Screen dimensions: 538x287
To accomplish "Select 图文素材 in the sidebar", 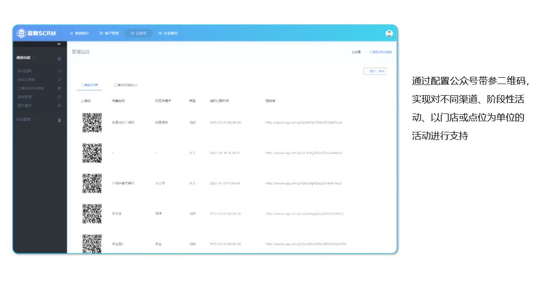I will point(25,106).
